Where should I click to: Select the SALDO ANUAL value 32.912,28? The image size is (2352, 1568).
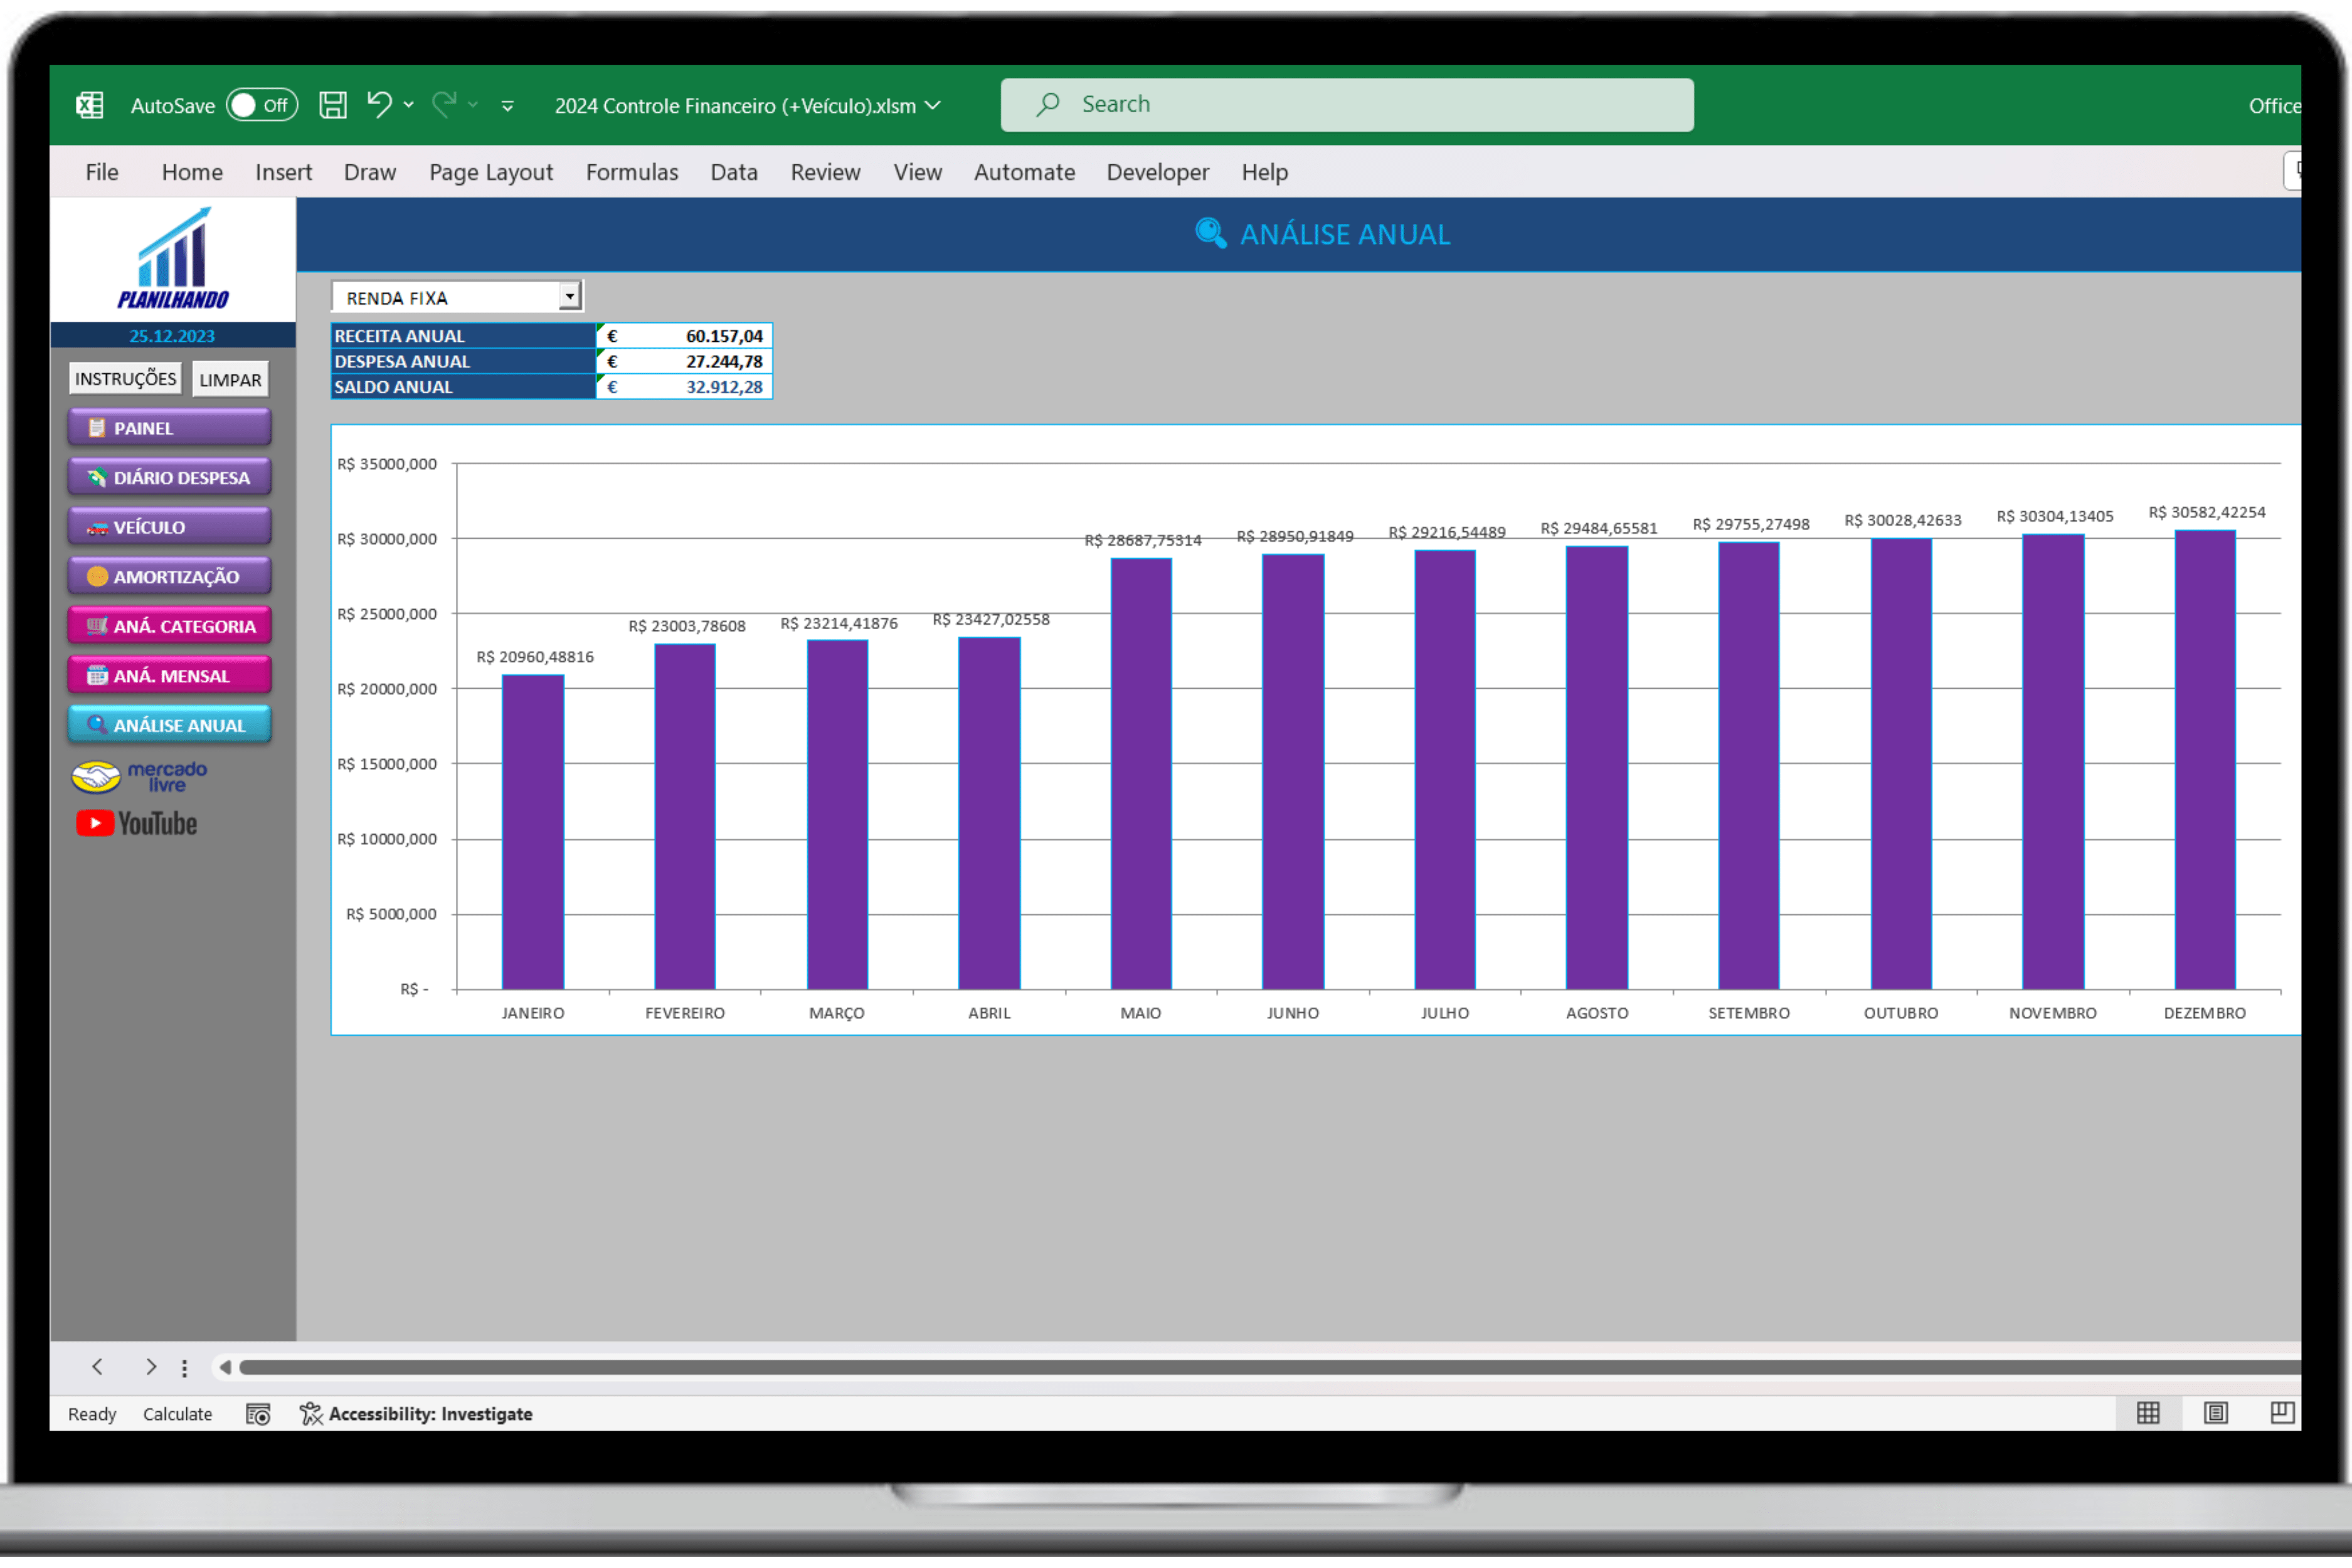tap(685, 387)
